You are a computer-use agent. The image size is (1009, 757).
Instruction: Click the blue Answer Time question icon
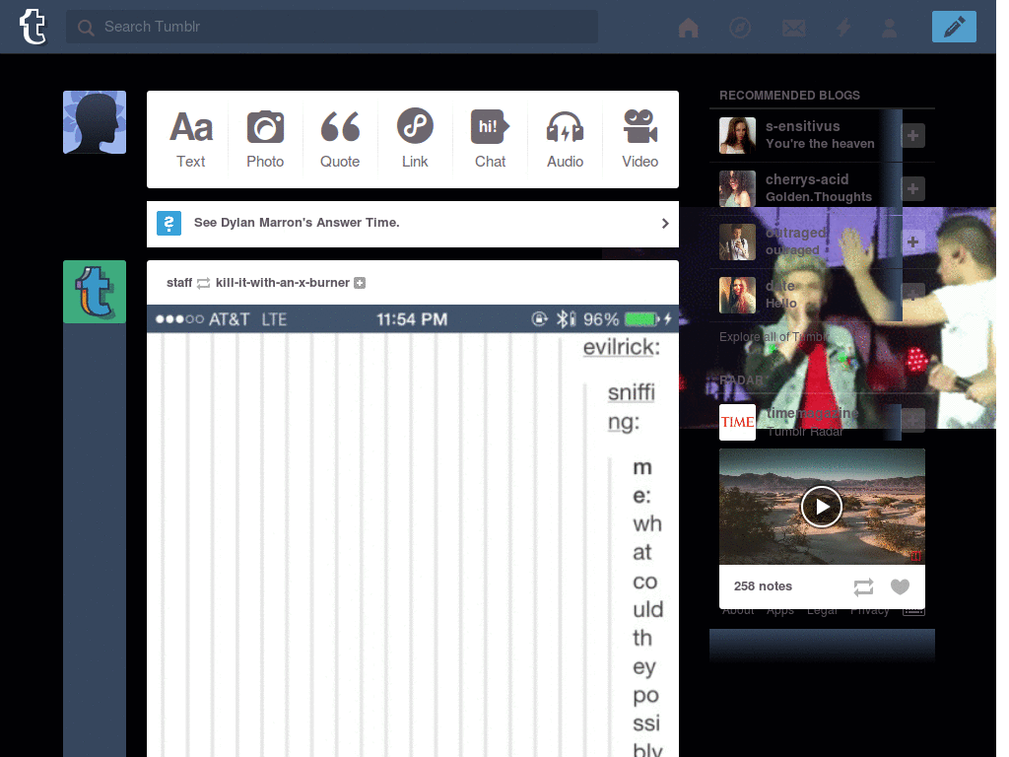168,224
